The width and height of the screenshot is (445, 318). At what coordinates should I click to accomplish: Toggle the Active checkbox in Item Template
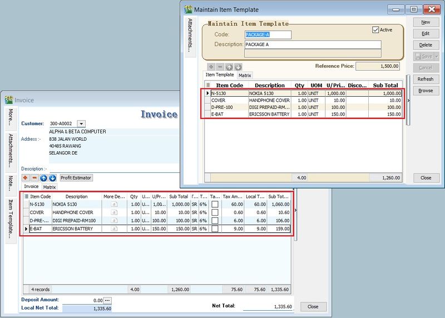(375, 29)
